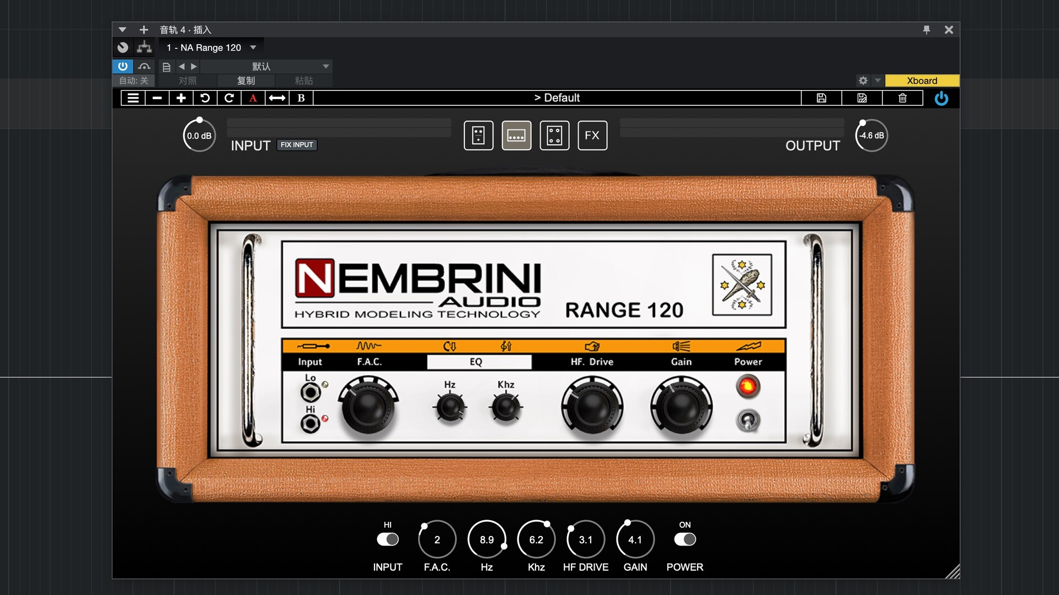Toggle the ON power switch at bottom

(685, 539)
